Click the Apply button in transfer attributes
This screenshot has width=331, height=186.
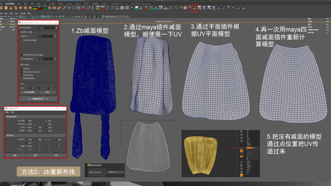point(35,155)
